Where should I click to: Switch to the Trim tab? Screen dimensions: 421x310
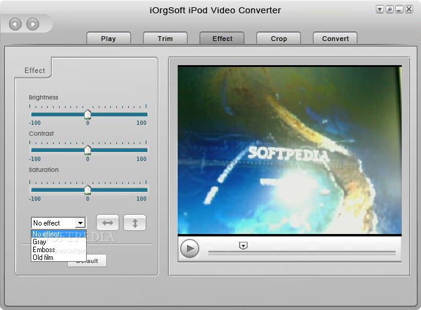pos(165,38)
